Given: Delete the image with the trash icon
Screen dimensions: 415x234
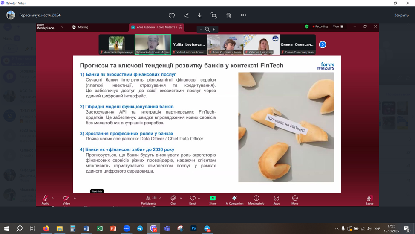Looking at the screenshot, I should [x=228, y=15].
